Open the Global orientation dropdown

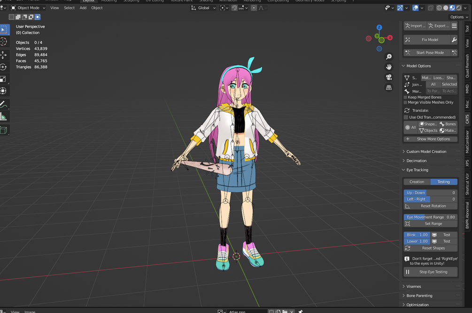coord(203,8)
